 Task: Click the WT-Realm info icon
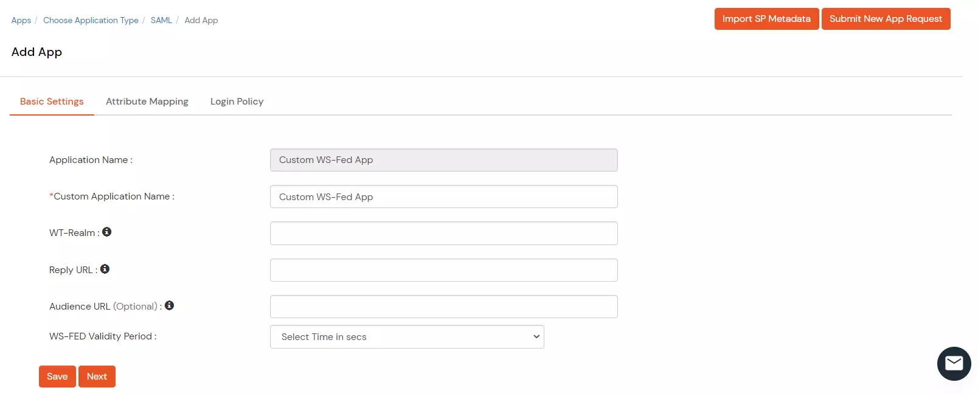click(106, 232)
